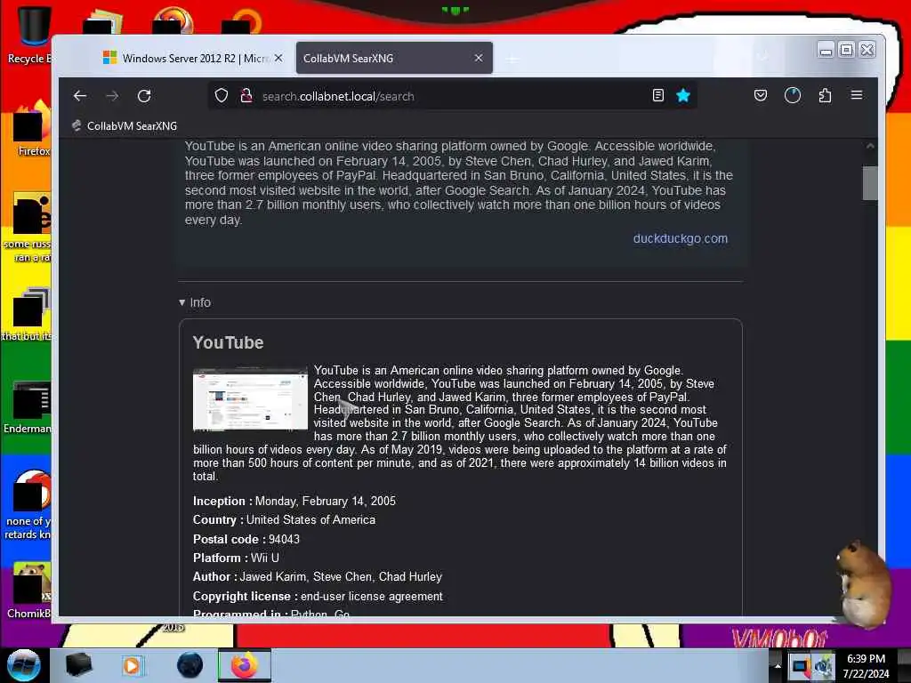Minimize the Firefox window
This screenshot has height=683, width=911.
[x=826, y=50]
